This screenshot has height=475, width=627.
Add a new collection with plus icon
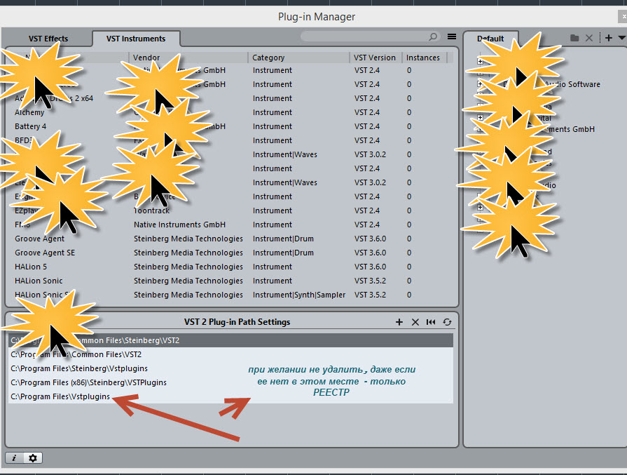[x=609, y=38]
